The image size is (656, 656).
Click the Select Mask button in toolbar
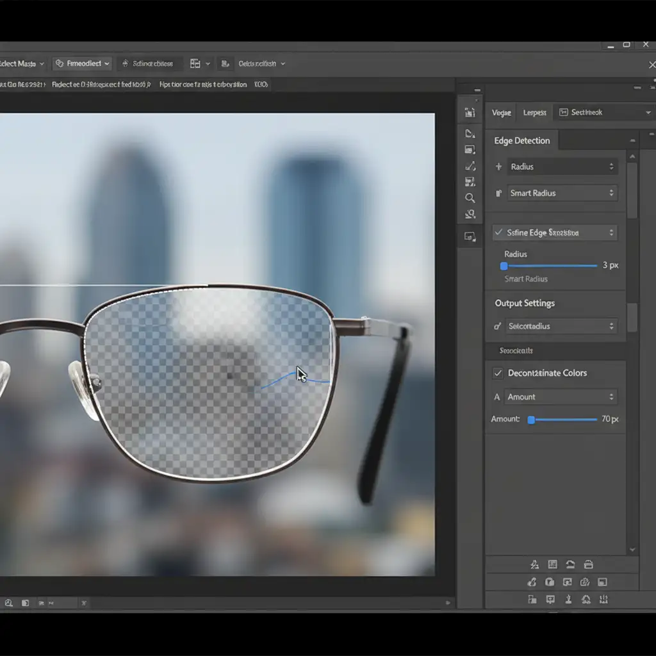pos(20,63)
